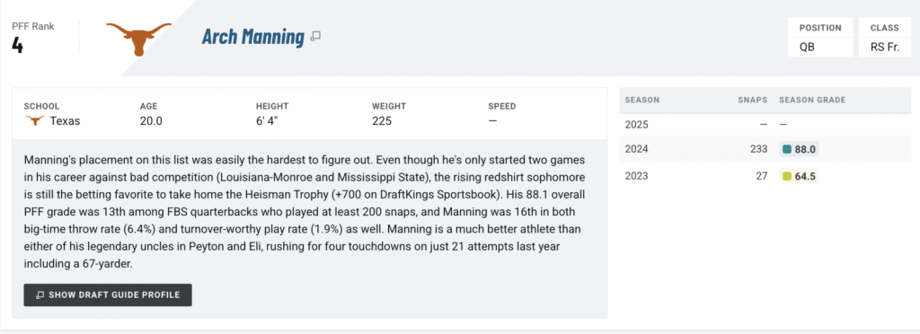The height and width of the screenshot is (334, 920).
Task: Click the PFF Rank 4 number
Action: coord(18,45)
